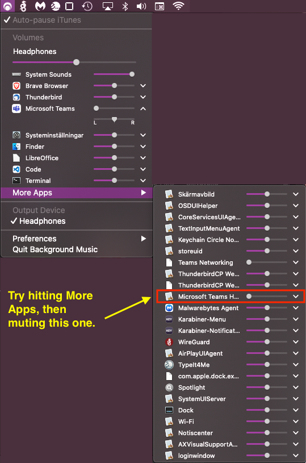Click the Microsoft Teams volume slider
306x463 pixels.
point(114,109)
